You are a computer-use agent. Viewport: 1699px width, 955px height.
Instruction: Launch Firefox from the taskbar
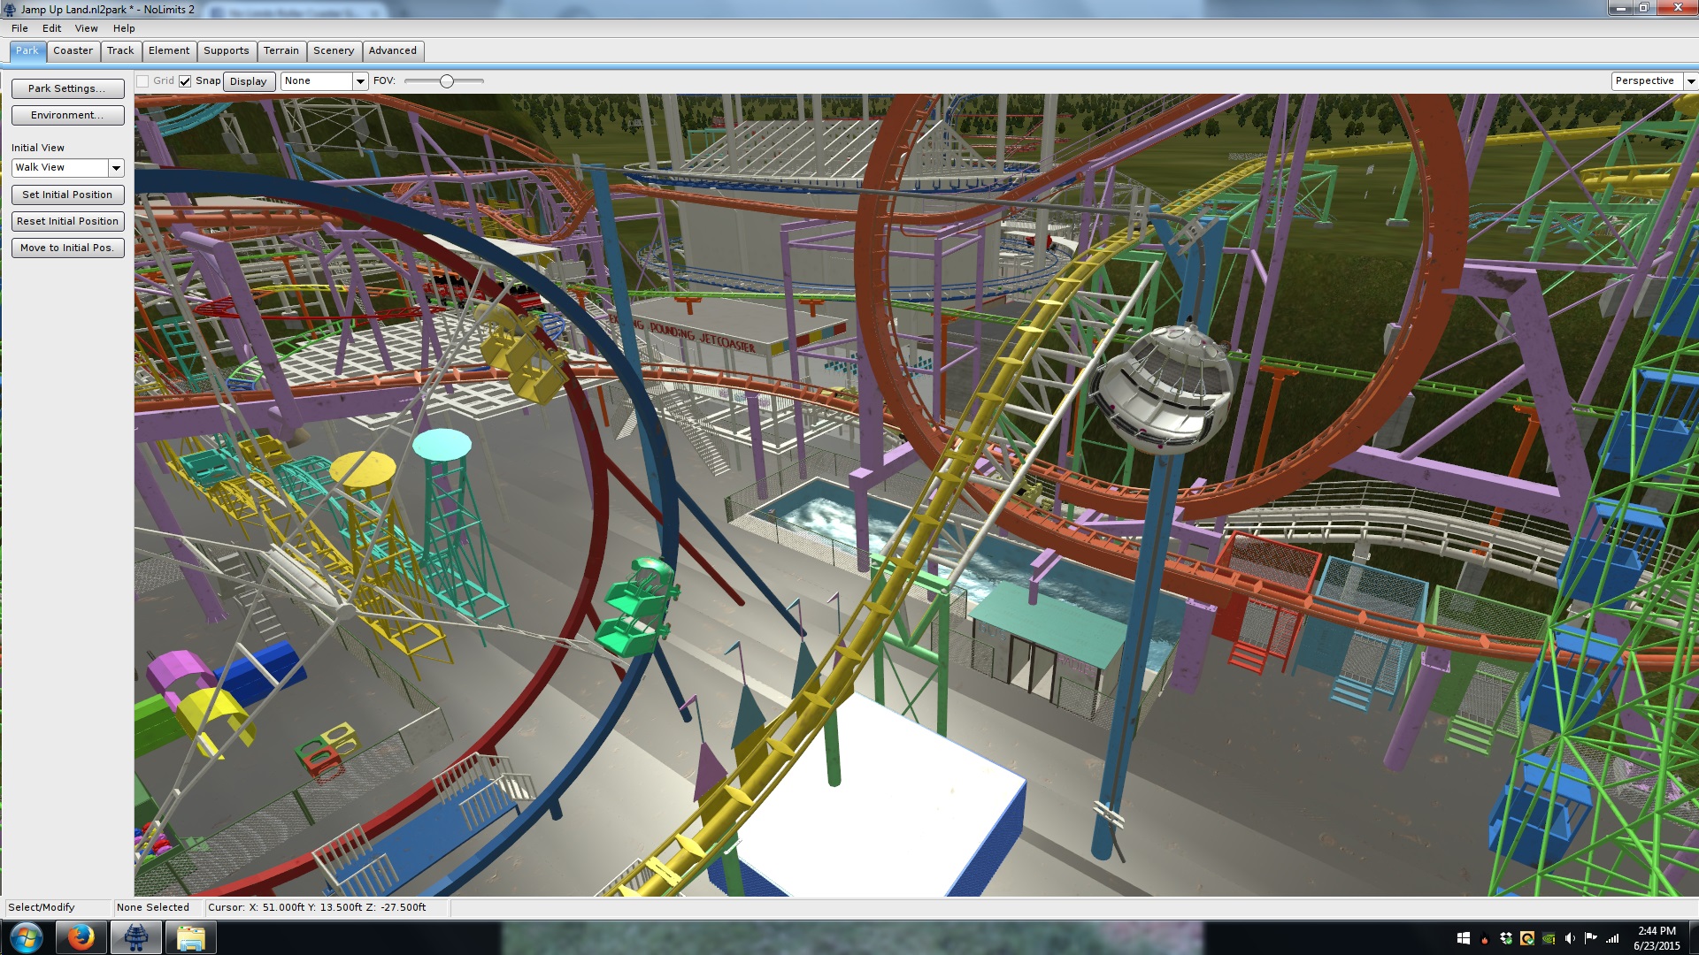81,937
